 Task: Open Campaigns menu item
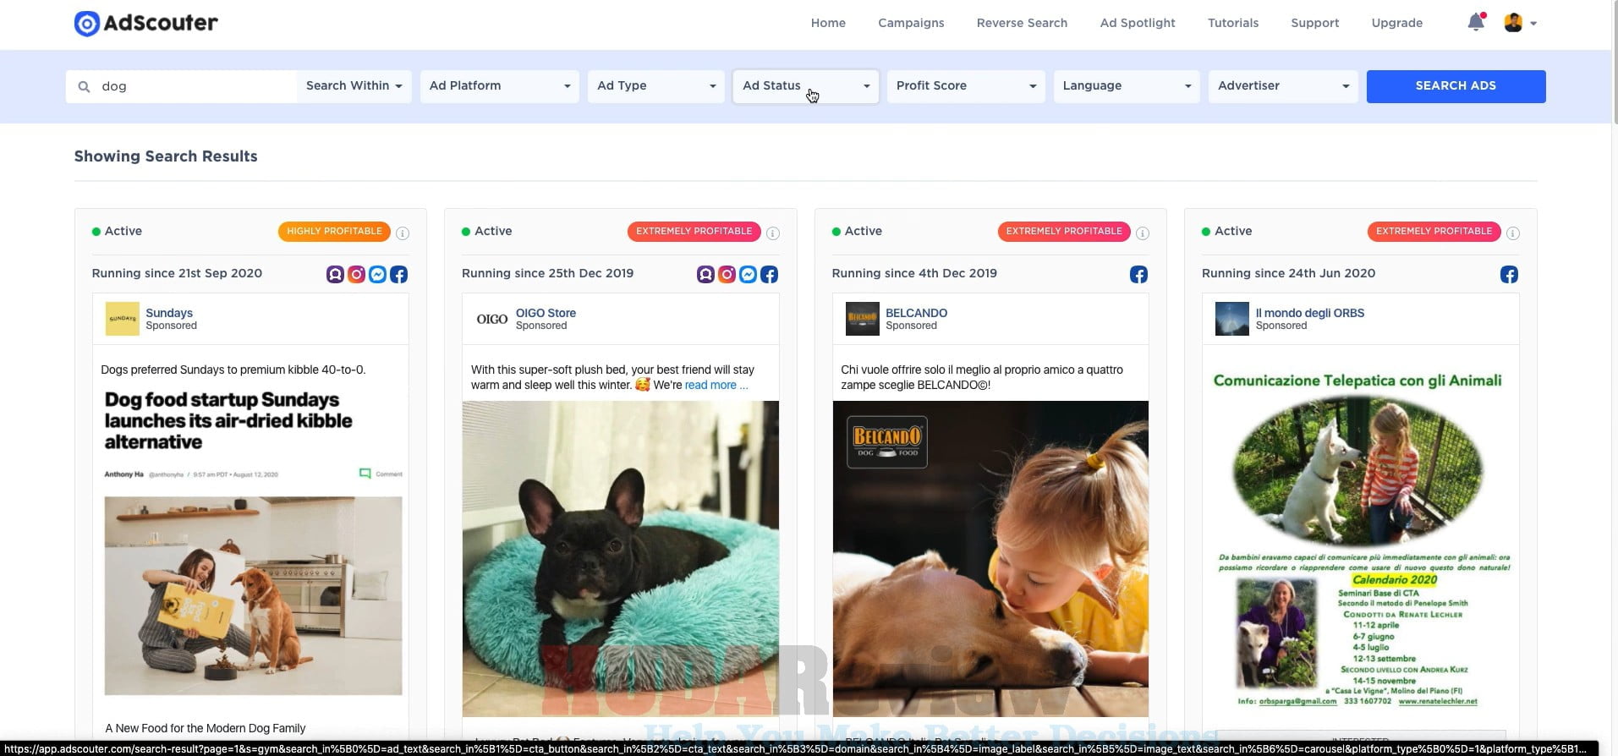pyautogui.click(x=911, y=23)
